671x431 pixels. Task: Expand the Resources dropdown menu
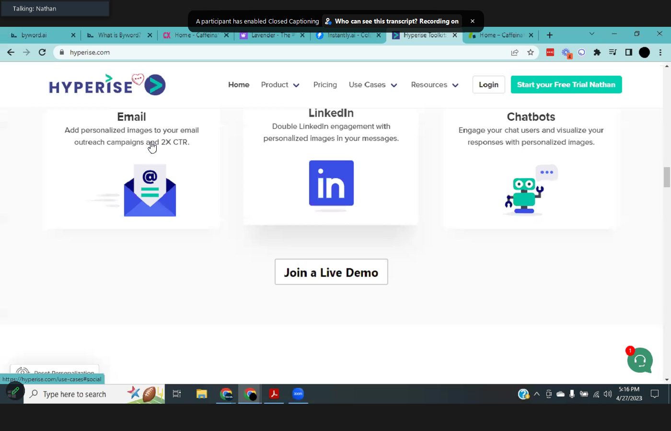(x=434, y=85)
